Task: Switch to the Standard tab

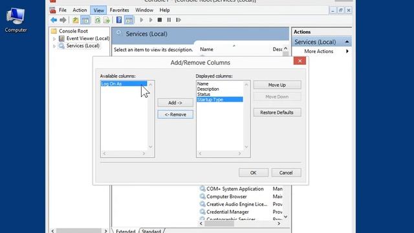Action: point(151,231)
